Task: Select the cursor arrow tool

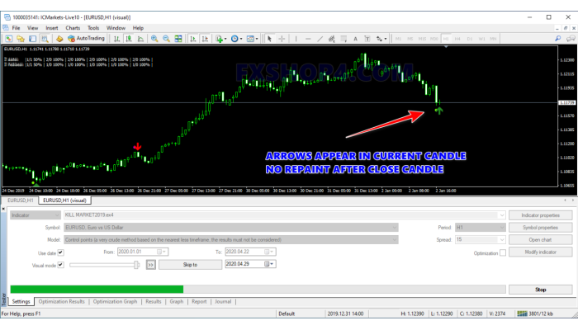Action: pyautogui.click(x=269, y=38)
